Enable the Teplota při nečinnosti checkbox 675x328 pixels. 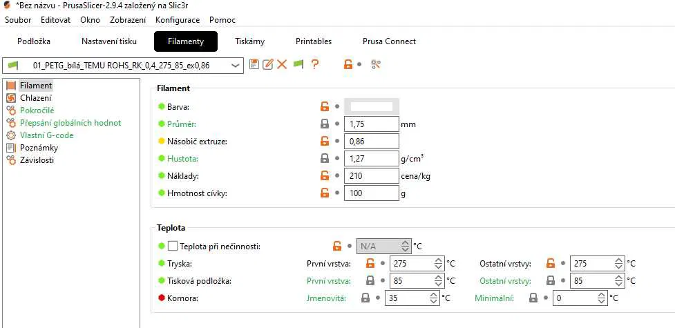pyautogui.click(x=173, y=246)
